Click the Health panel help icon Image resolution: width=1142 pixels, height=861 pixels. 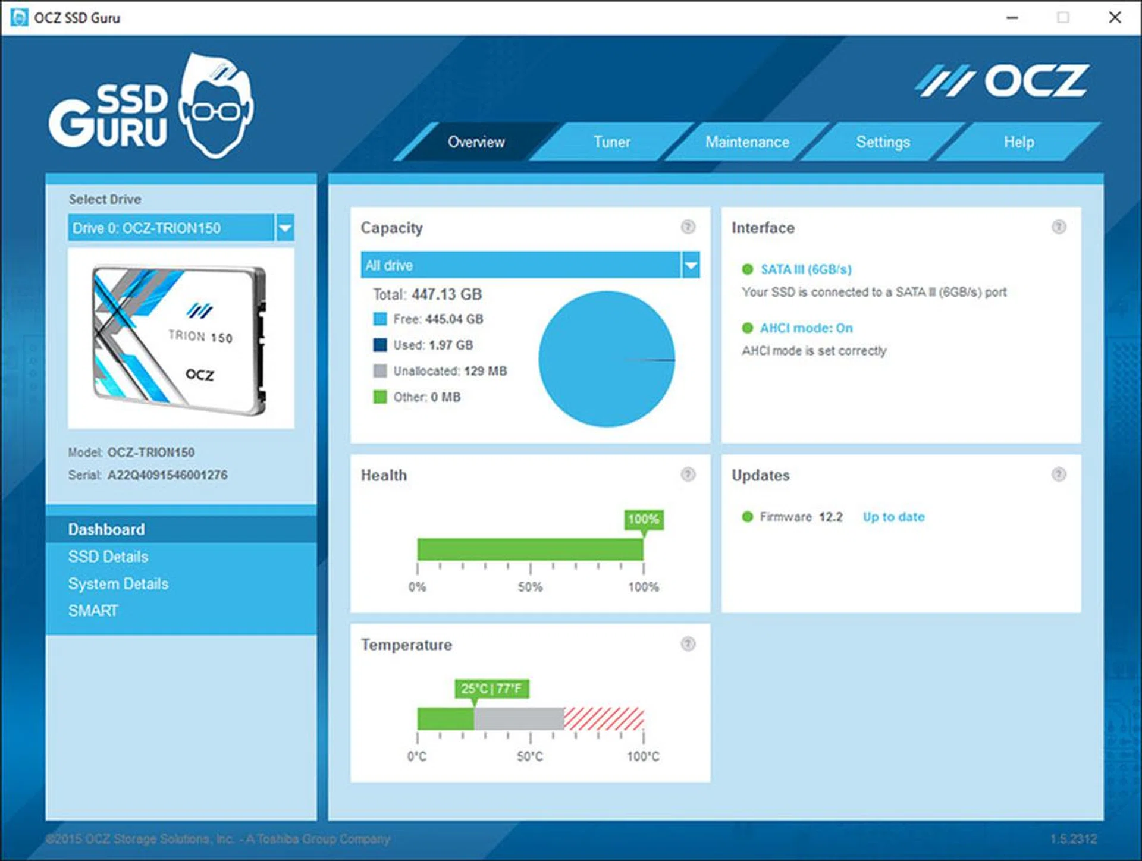coord(688,474)
